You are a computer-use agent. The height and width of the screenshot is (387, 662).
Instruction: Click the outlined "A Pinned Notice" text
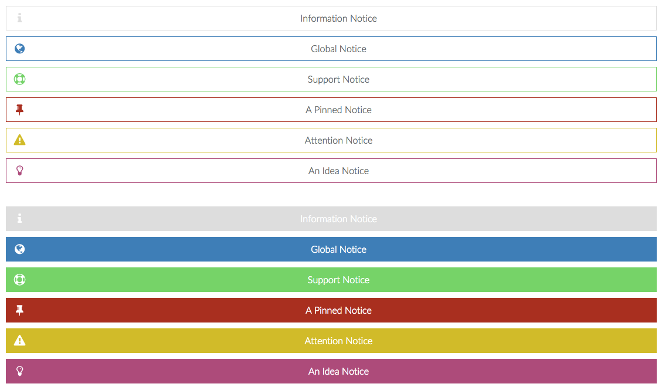point(338,110)
